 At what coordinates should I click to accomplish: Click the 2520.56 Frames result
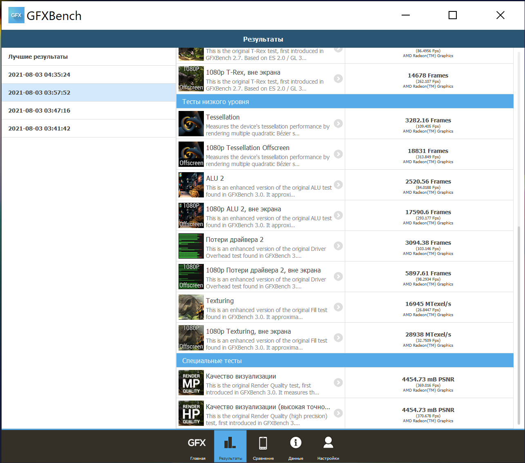[x=428, y=182]
